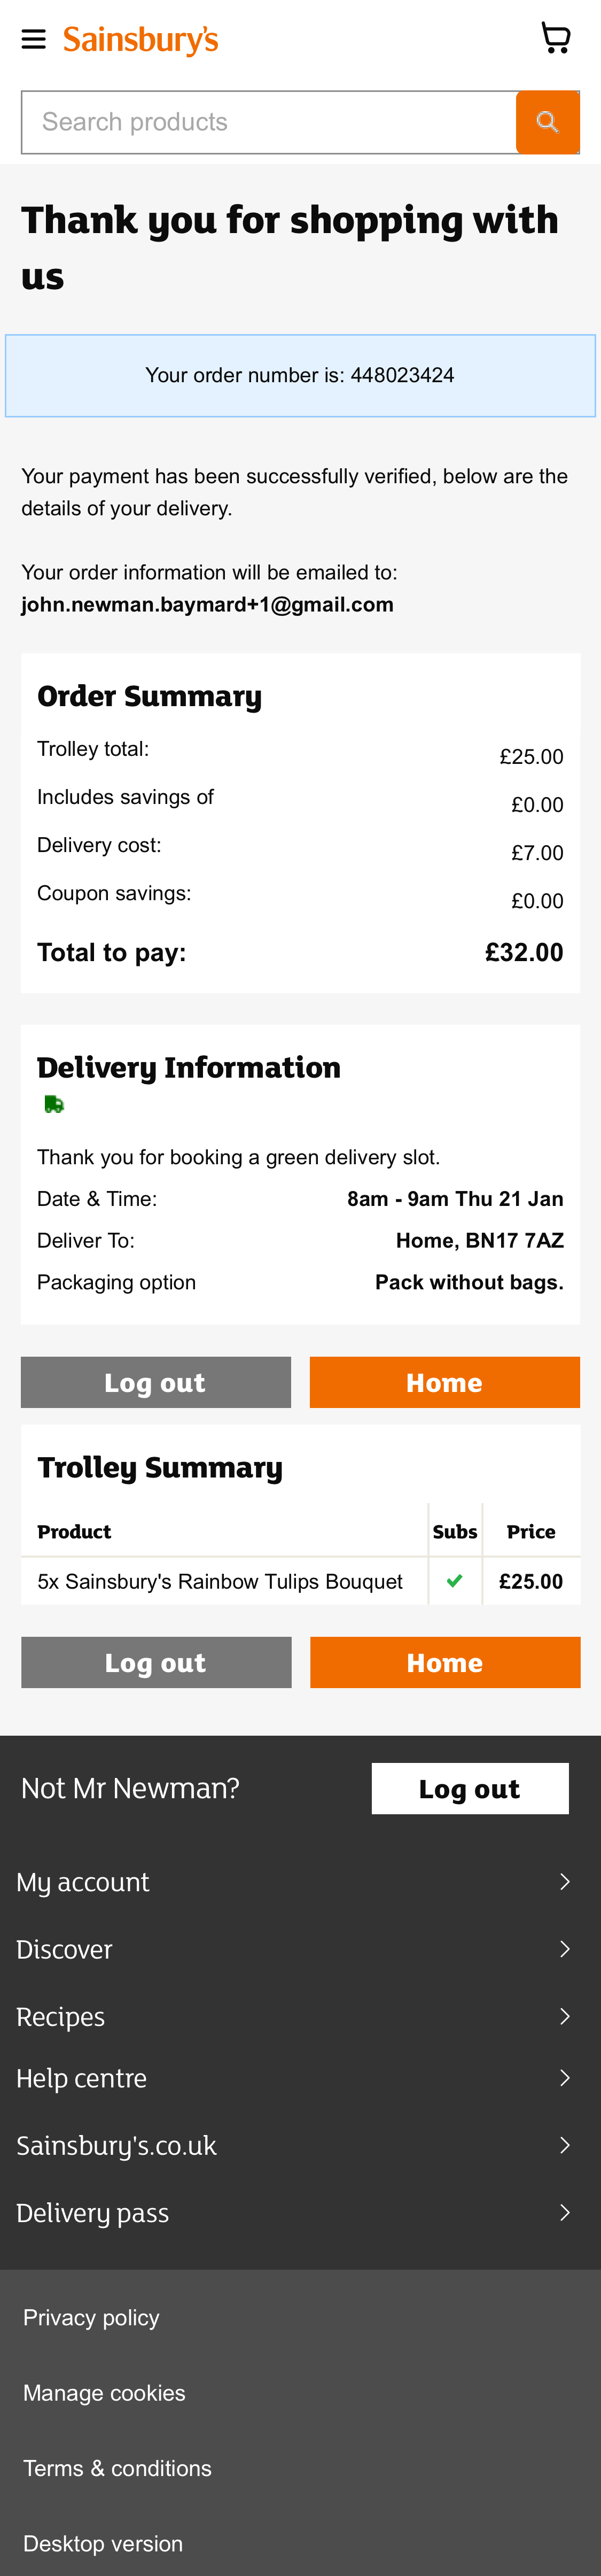This screenshot has width=601, height=2576.
Task: Open Manage cookies
Action: (104, 2392)
